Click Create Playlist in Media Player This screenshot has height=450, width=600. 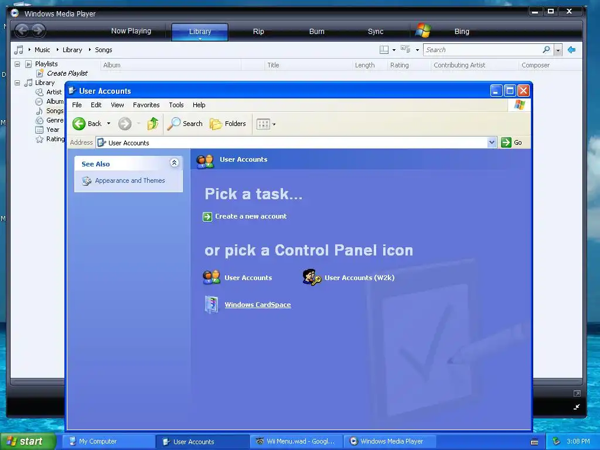pyautogui.click(x=67, y=73)
